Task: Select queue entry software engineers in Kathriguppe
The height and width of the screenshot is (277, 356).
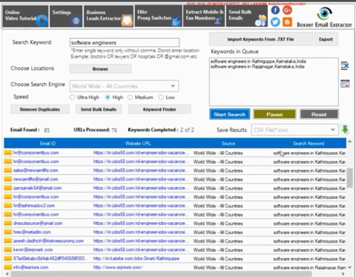Action: (x=258, y=61)
